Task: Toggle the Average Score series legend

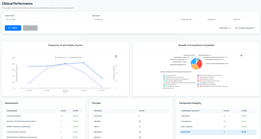Action: [60, 57]
